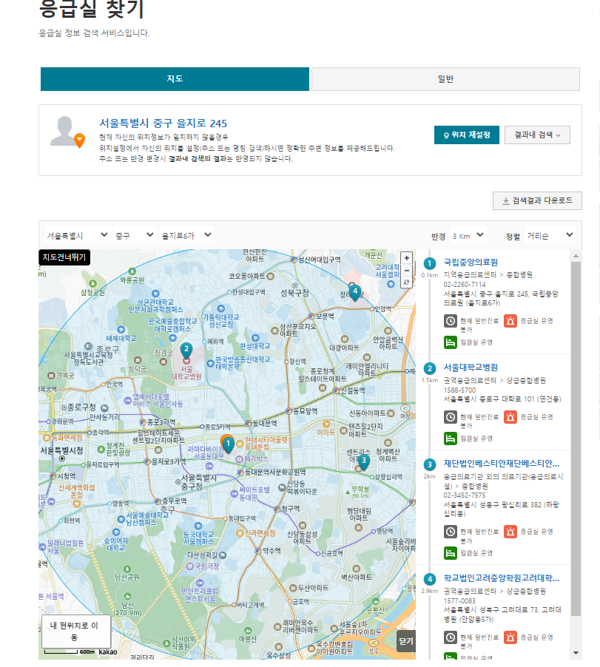The height and width of the screenshot is (667, 600).
Task: Click 창덕궁 landmark label on map
Action: tap(137, 369)
